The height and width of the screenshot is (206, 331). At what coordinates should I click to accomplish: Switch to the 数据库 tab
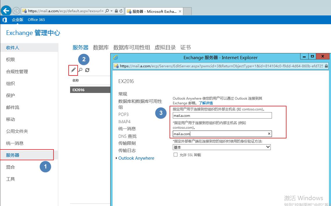point(101,47)
